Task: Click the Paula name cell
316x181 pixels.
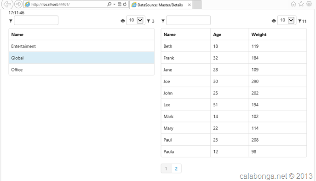Action: coord(186,151)
